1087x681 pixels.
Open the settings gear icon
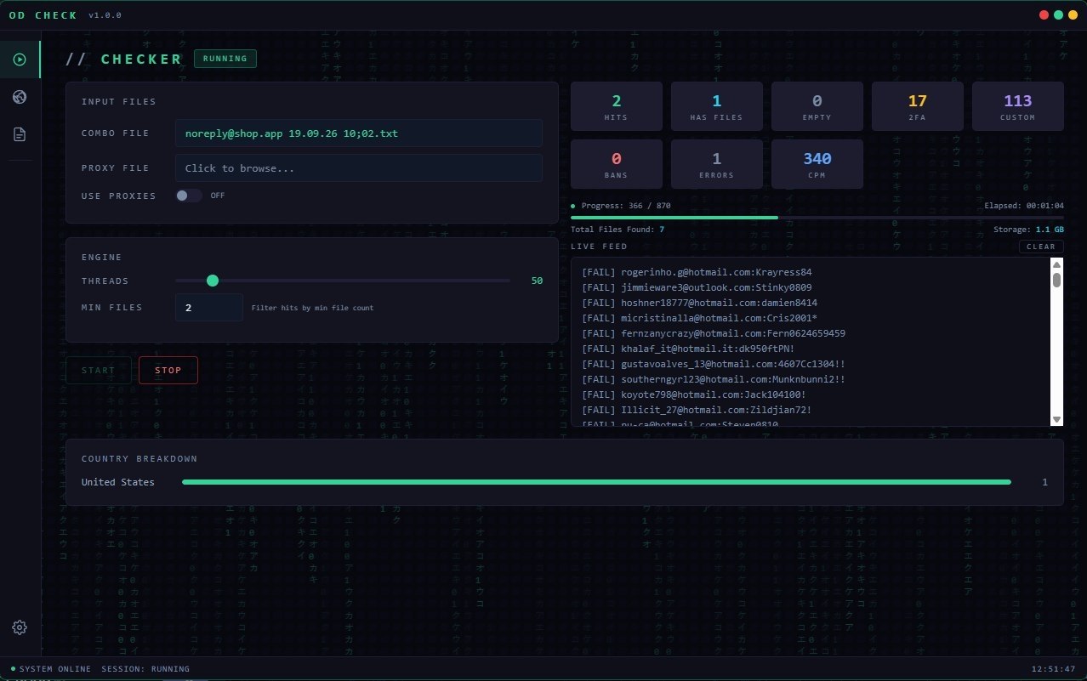click(20, 627)
